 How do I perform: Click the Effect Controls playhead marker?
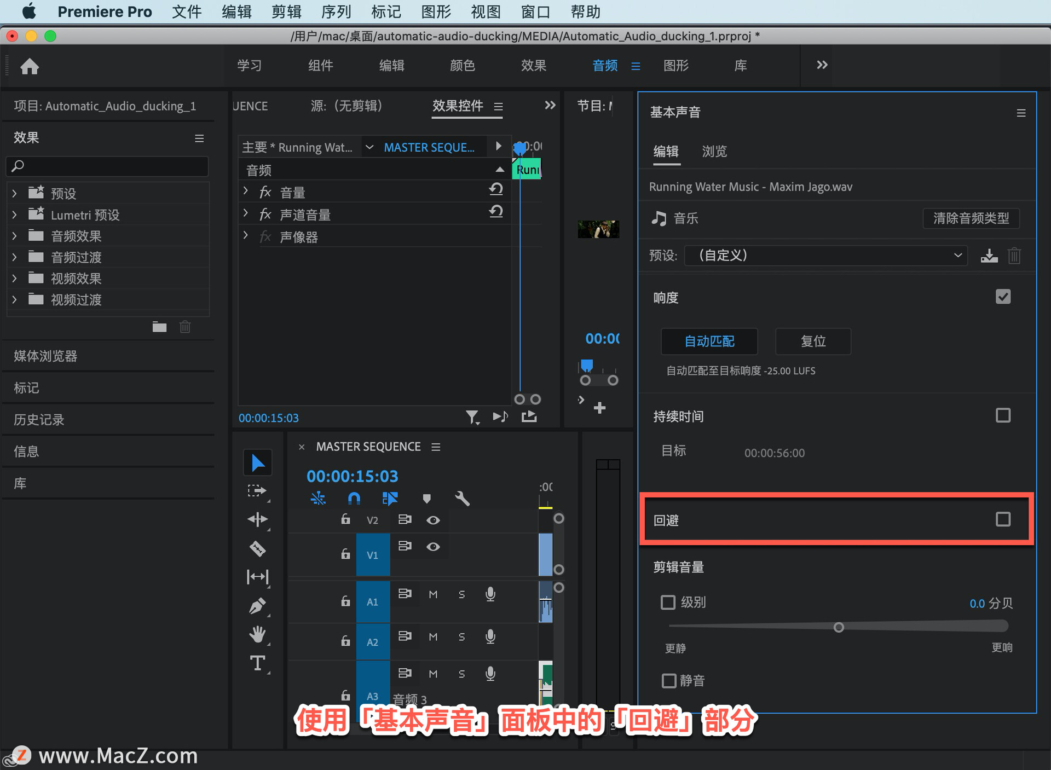pyautogui.click(x=520, y=148)
